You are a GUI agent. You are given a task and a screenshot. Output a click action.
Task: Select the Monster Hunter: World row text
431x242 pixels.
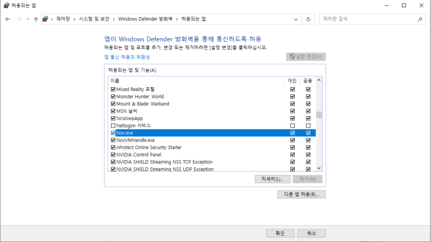coord(140,97)
